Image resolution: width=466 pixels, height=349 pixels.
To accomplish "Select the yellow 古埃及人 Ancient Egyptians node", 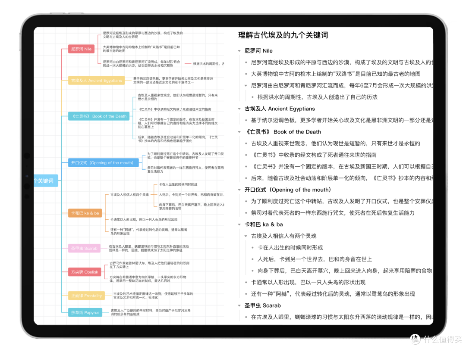I will click(x=96, y=81).
